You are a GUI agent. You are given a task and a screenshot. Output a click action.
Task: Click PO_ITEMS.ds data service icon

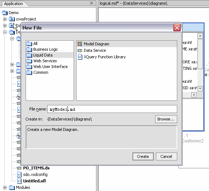(x=19, y=168)
